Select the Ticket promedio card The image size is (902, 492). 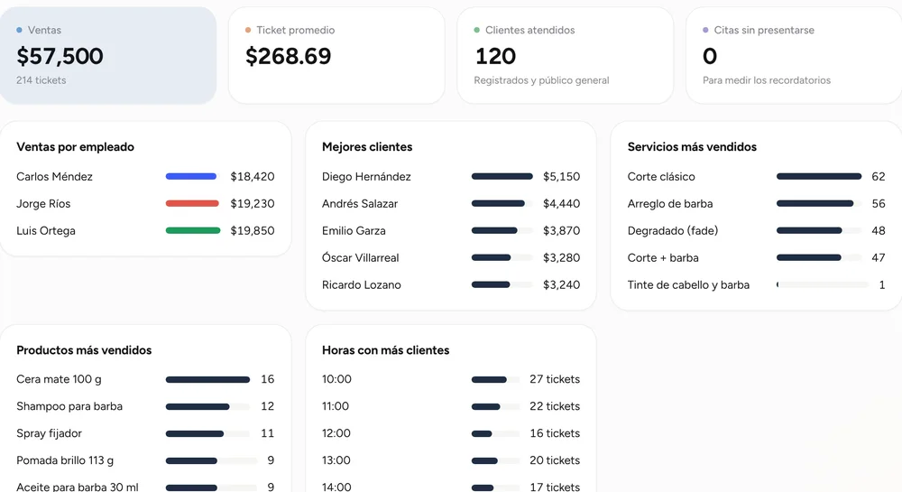(336, 55)
